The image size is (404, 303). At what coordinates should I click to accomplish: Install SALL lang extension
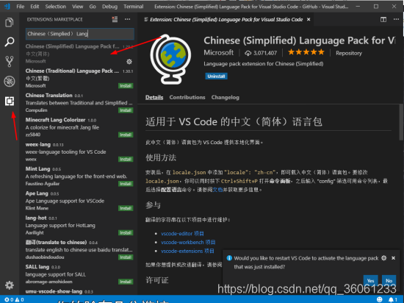click(126, 282)
